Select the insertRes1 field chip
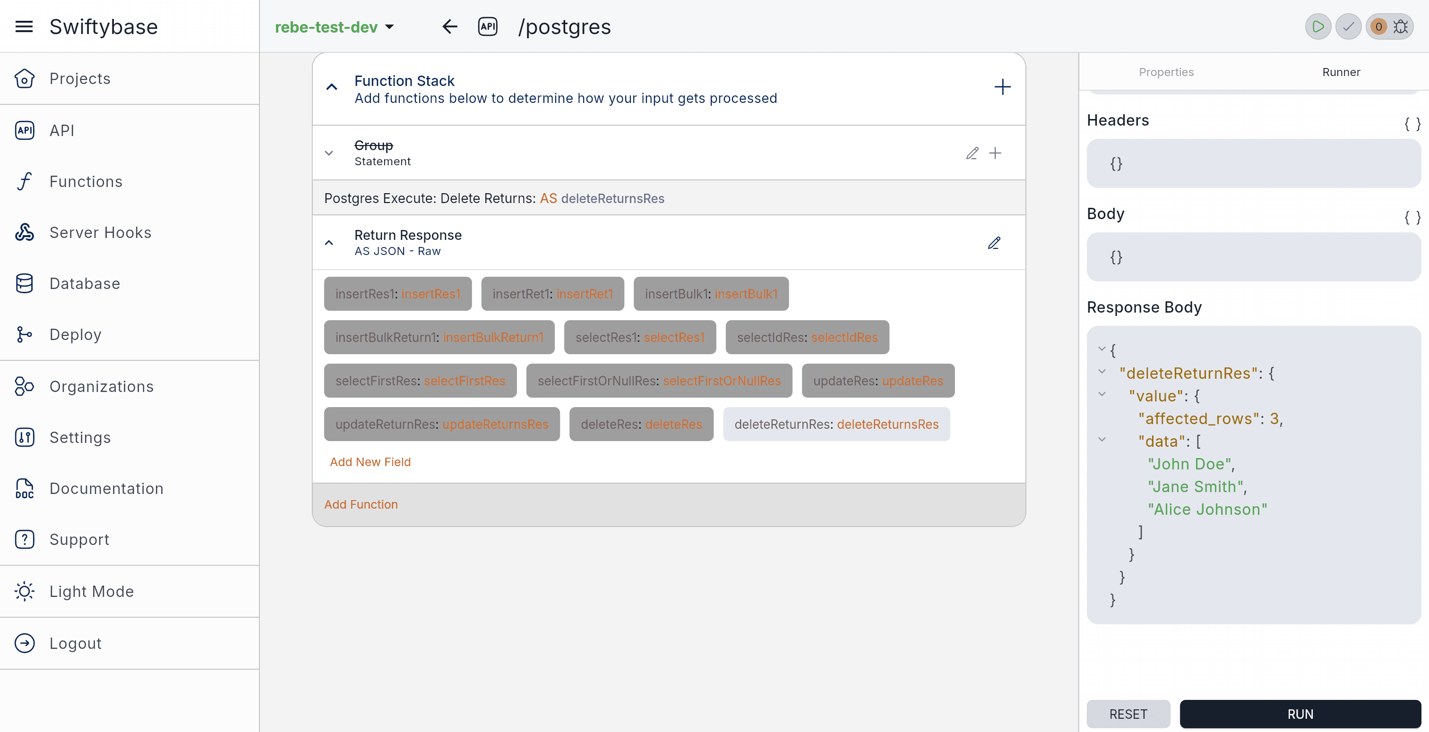Viewport: 1429px width, 732px height. click(x=398, y=294)
